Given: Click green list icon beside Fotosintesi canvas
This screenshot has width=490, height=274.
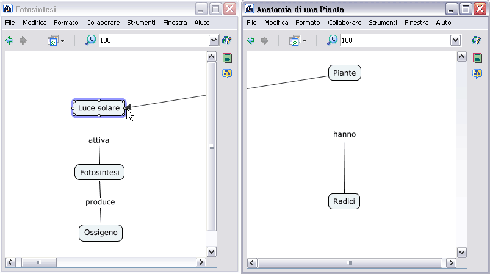Looking at the screenshot, I should [x=227, y=58].
